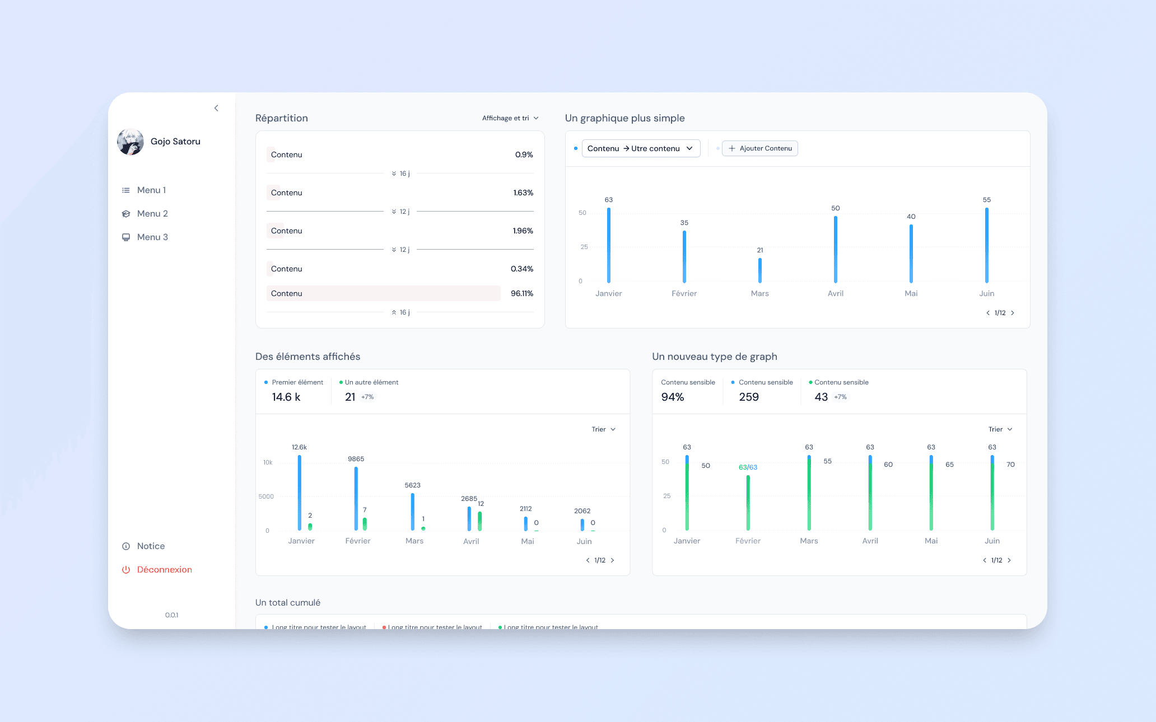1156x722 pixels.
Task: Open the Contenu → Utre contenu dropdown
Action: coord(641,148)
